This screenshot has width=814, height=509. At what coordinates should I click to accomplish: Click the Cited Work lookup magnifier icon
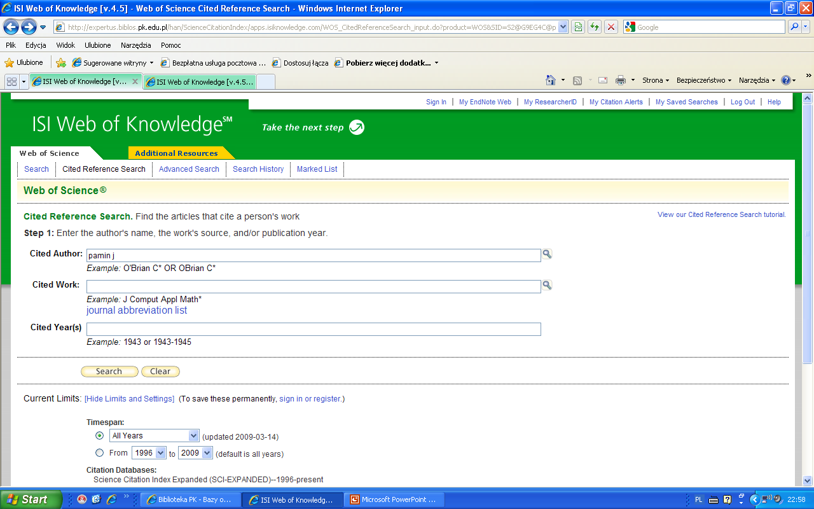point(547,284)
